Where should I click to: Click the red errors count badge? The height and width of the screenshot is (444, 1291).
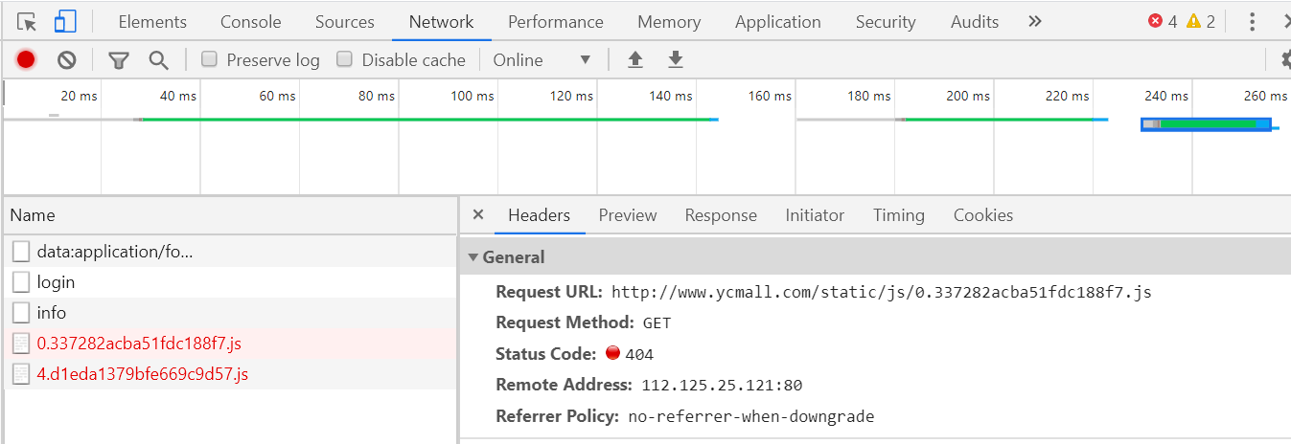tap(1163, 21)
